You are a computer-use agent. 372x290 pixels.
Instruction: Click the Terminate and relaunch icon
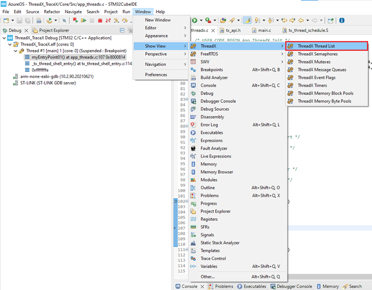(76, 20)
